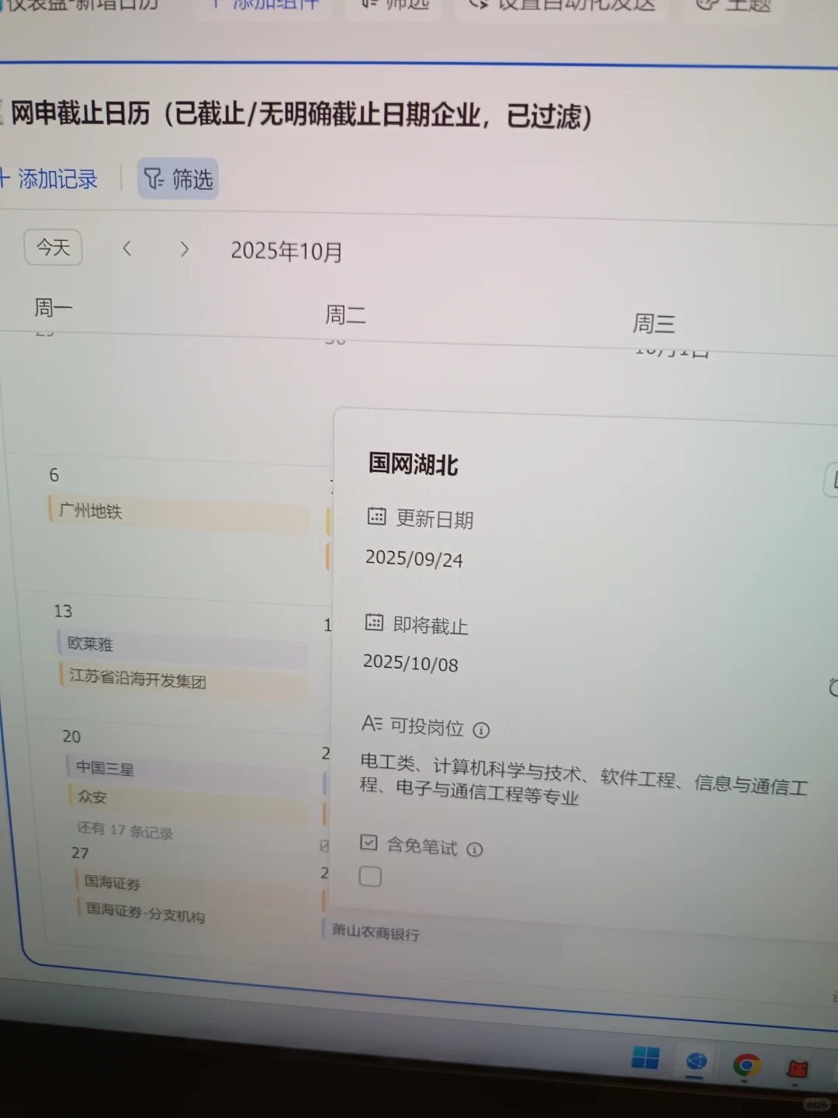The image size is (838, 1118).
Task: Click the 可投岗位 text field icon
Action: pos(372,724)
